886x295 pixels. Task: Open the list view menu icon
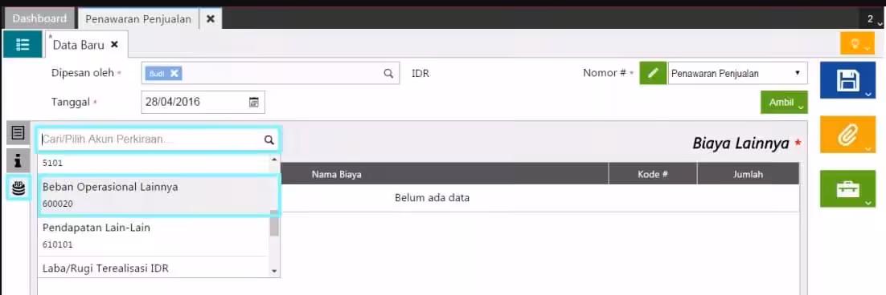tap(23, 44)
